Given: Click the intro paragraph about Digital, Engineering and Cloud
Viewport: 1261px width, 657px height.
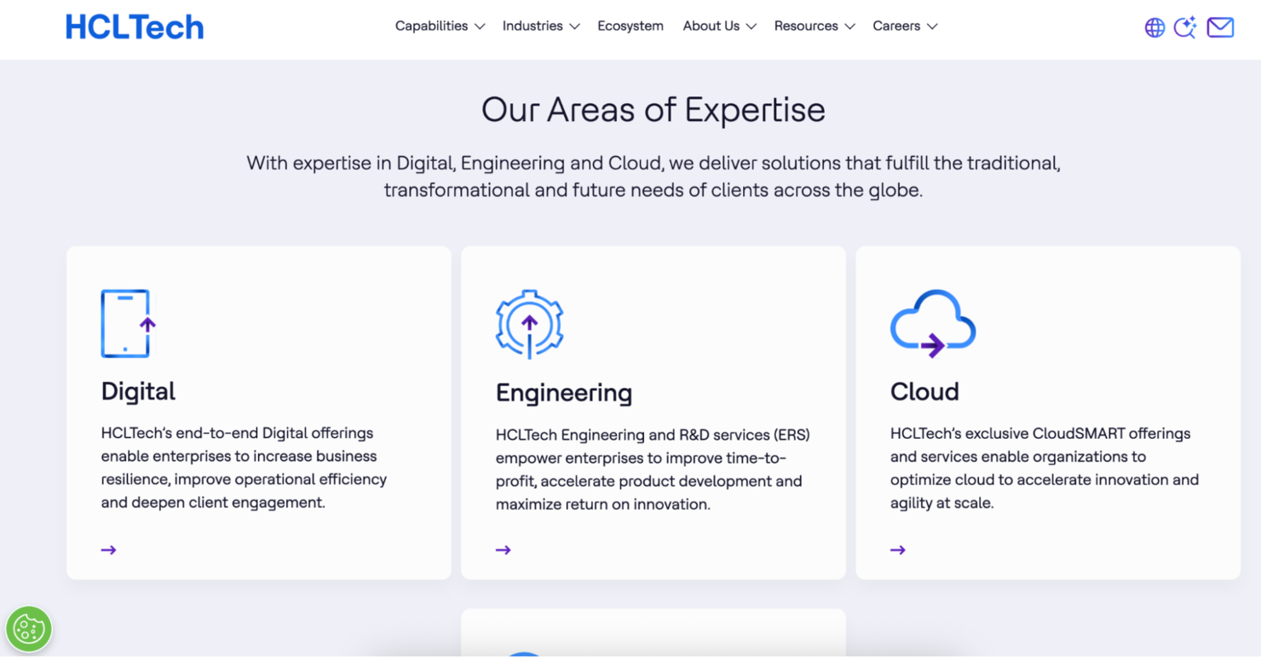Looking at the screenshot, I should click(654, 176).
